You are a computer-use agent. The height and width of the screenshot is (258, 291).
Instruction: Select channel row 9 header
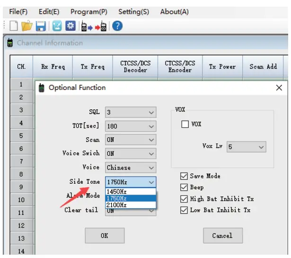21,187
